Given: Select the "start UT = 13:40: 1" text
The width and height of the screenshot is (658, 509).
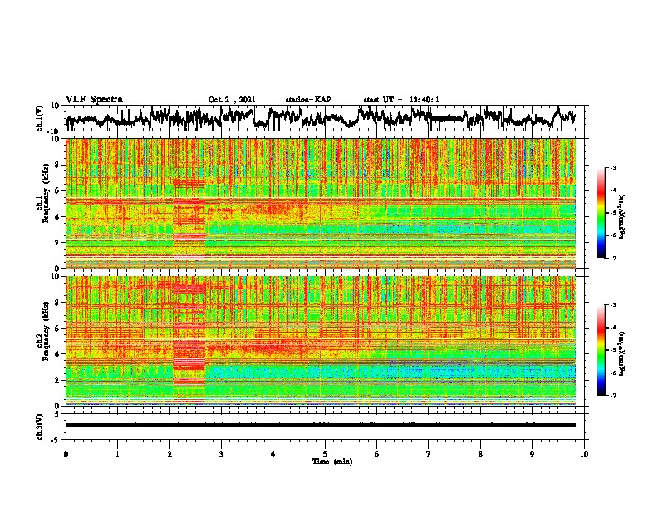Looking at the screenshot, I should point(401,100).
